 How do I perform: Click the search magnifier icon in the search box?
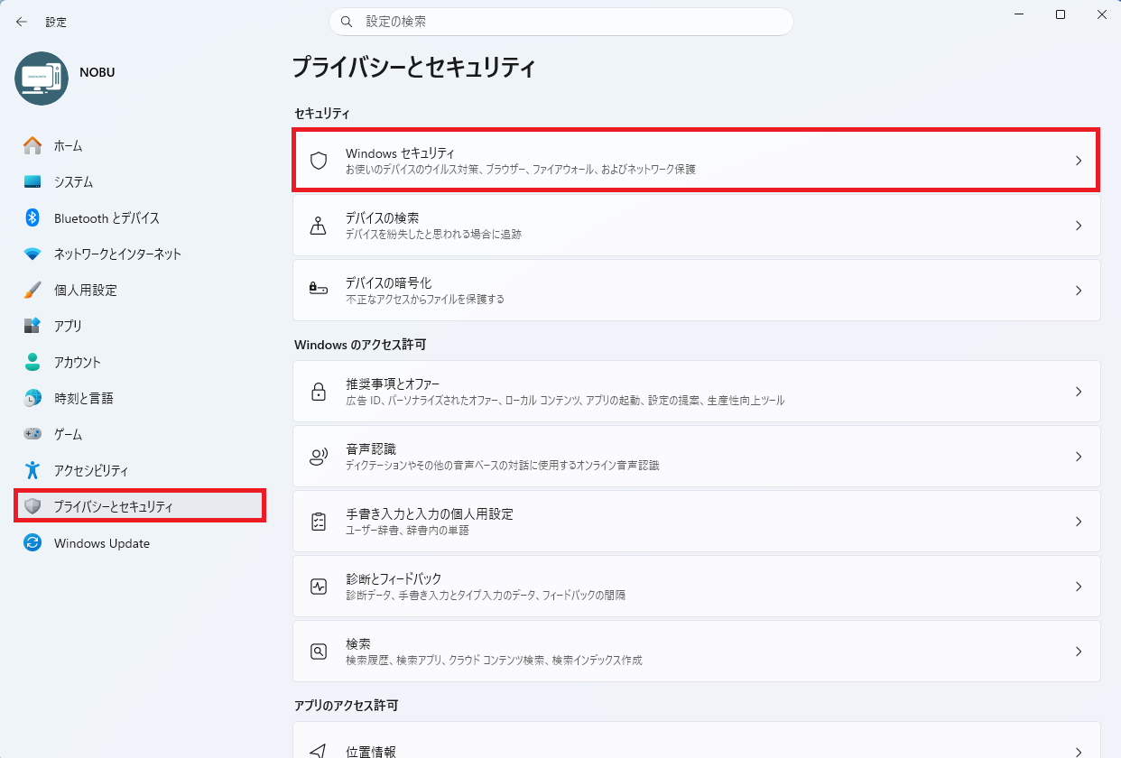[347, 21]
